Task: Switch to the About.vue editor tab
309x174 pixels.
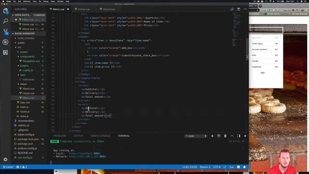Action: [x=109, y=9]
